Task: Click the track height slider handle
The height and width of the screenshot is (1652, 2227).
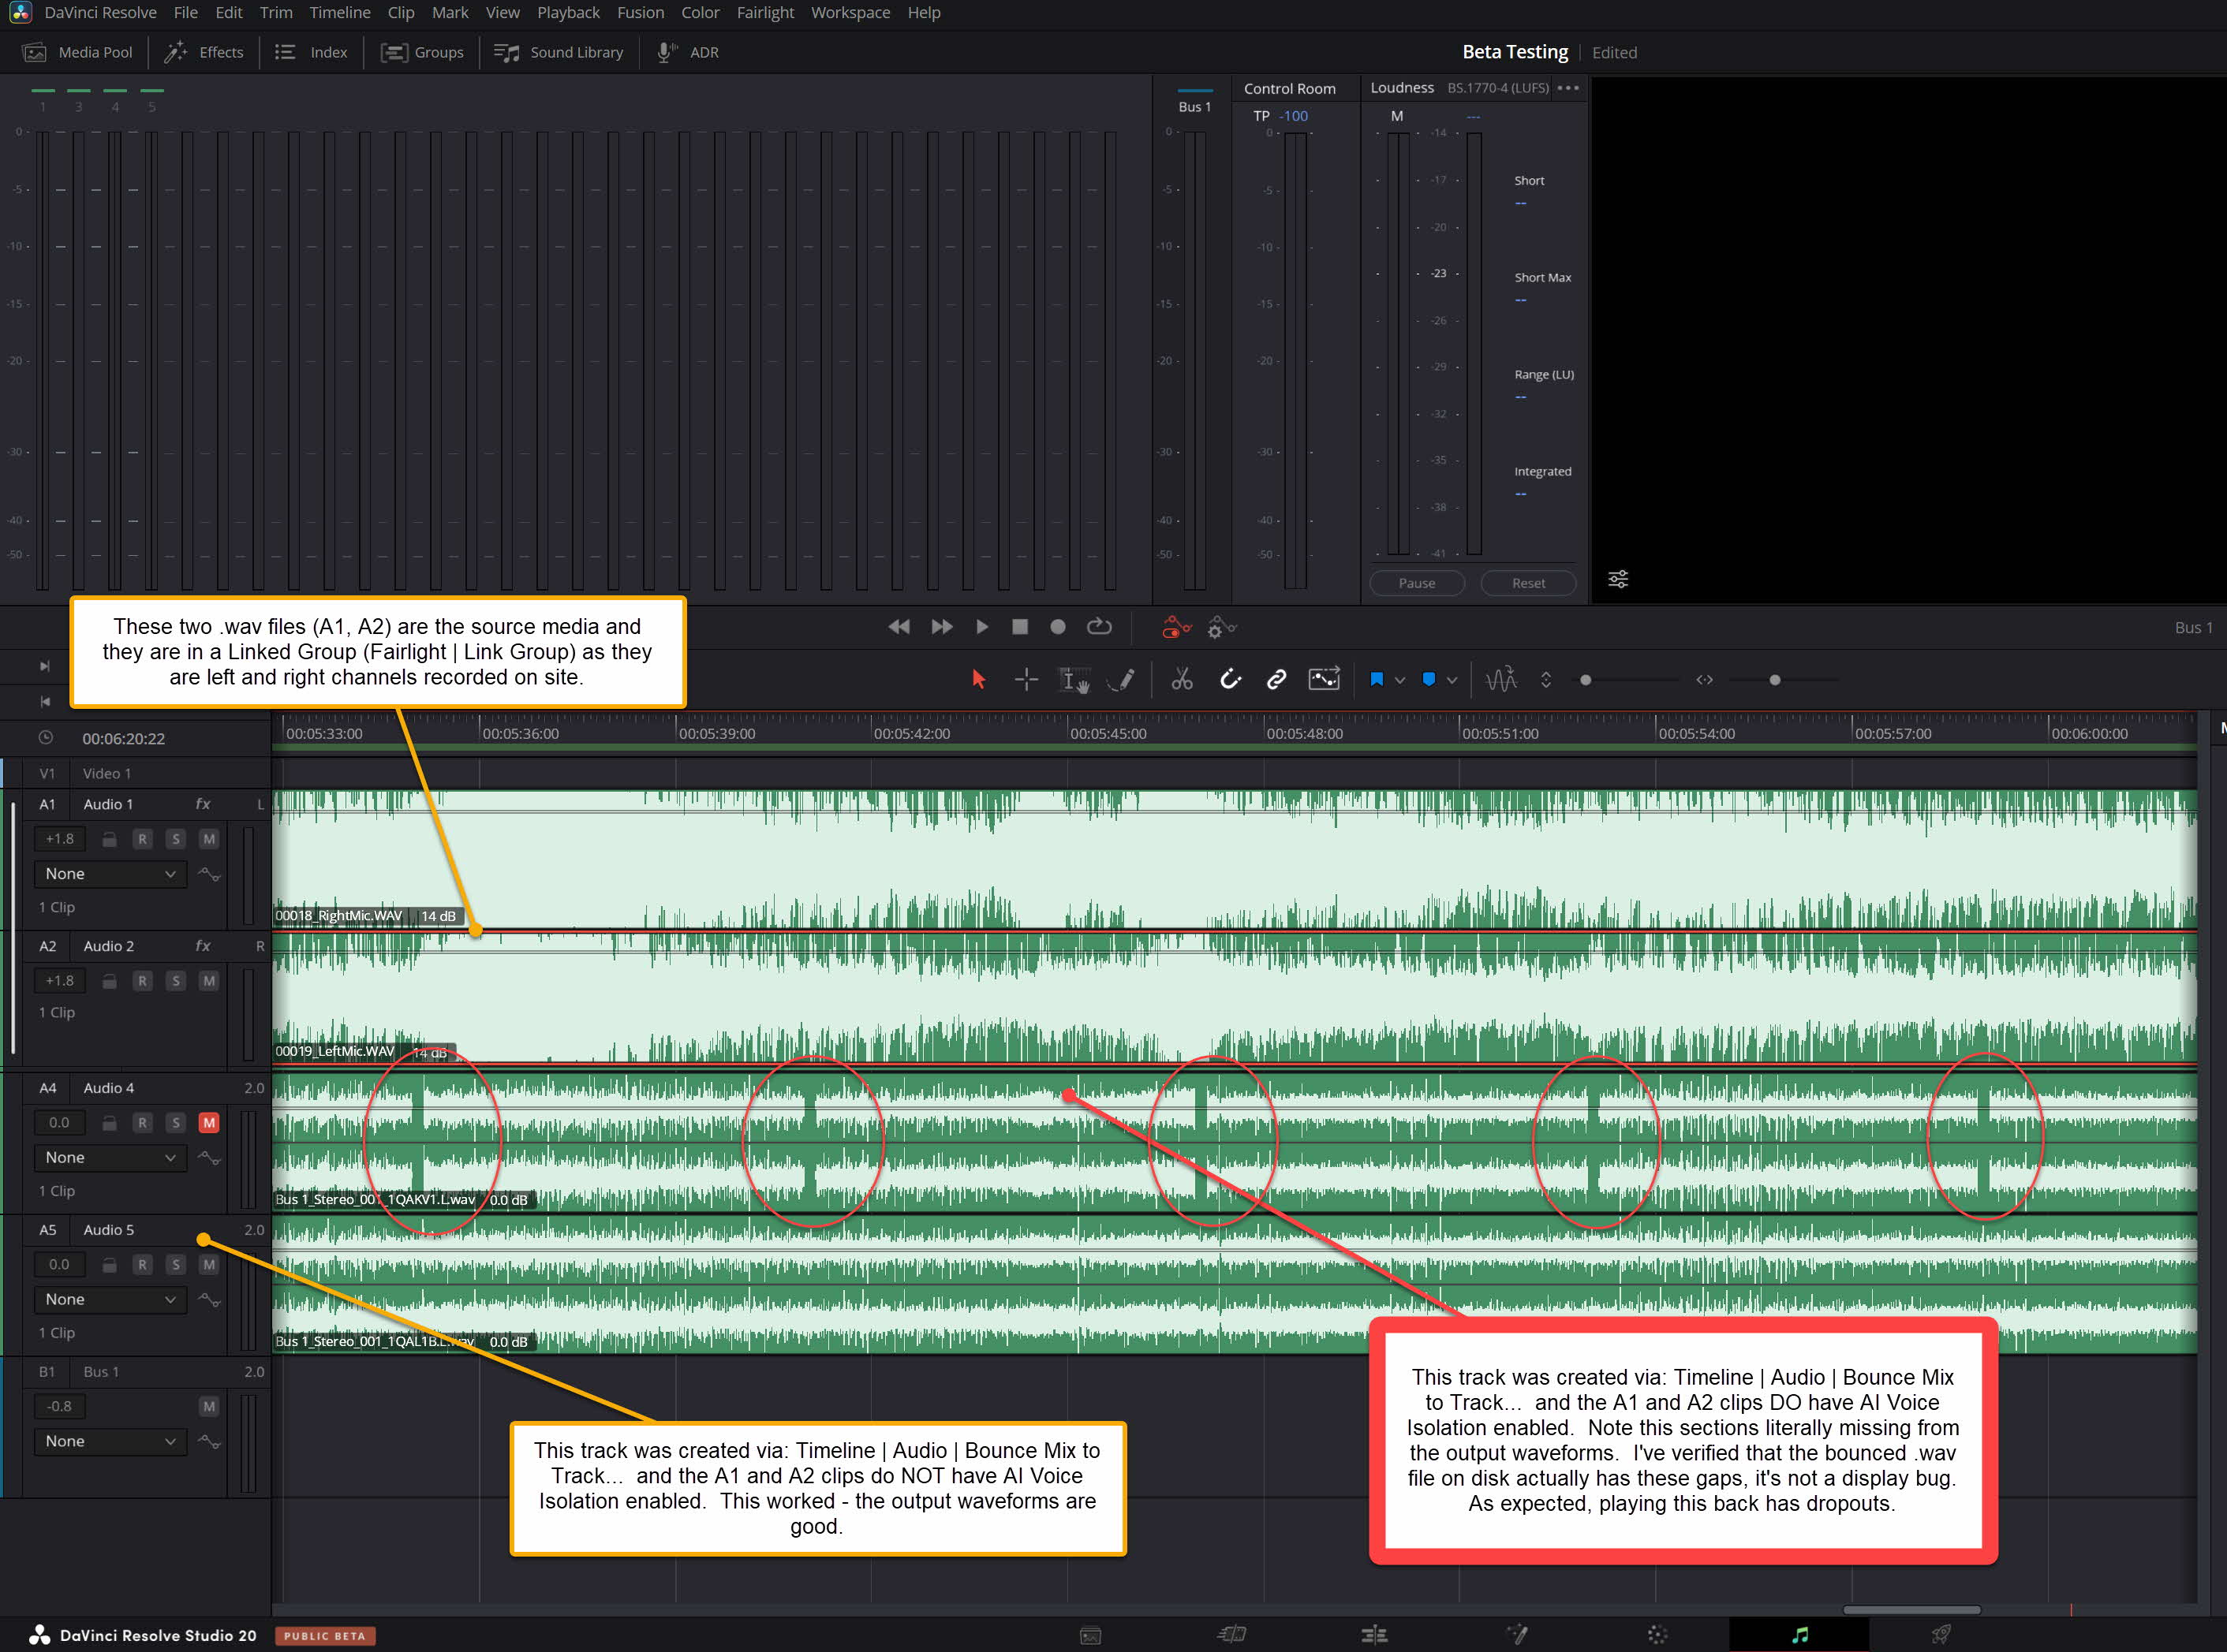Action: click(1586, 680)
